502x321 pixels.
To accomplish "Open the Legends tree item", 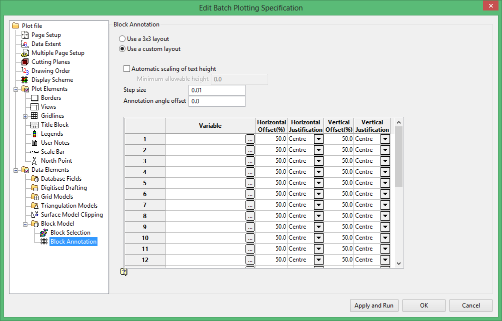I will click(x=51, y=134).
